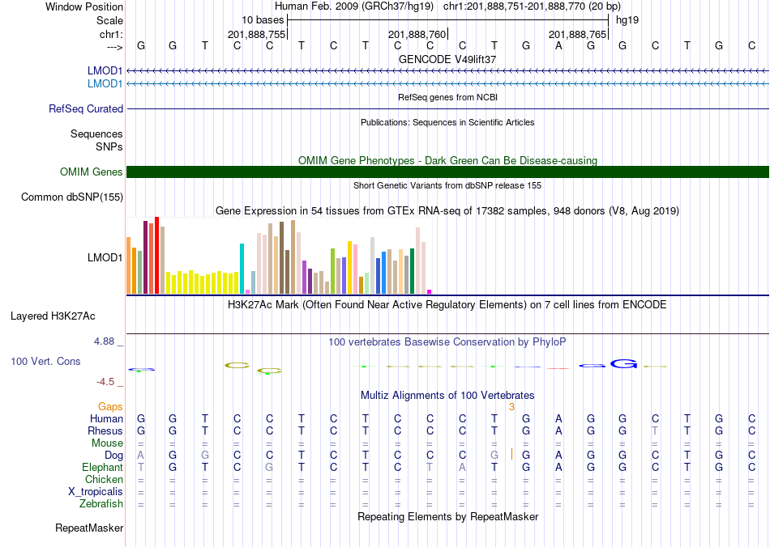
Task: Click the orange gap number 3
Action: [x=511, y=407]
